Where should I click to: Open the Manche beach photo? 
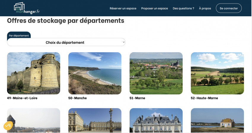pyautogui.click(x=95, y=73)
